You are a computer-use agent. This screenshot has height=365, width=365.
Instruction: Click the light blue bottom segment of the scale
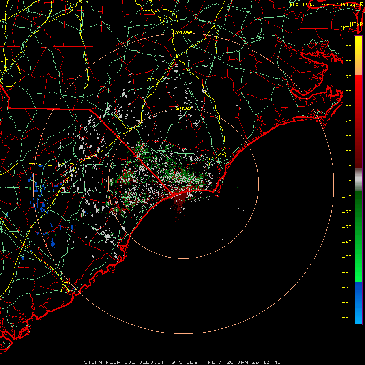tap(358, 316)
